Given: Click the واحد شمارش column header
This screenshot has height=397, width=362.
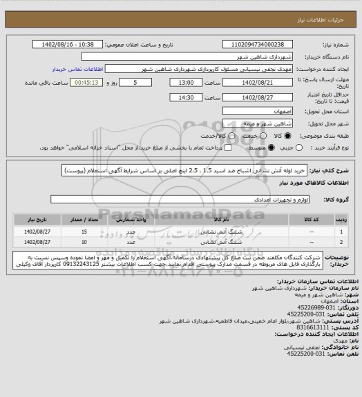Looking at the screenshot, I should (131, 219).
